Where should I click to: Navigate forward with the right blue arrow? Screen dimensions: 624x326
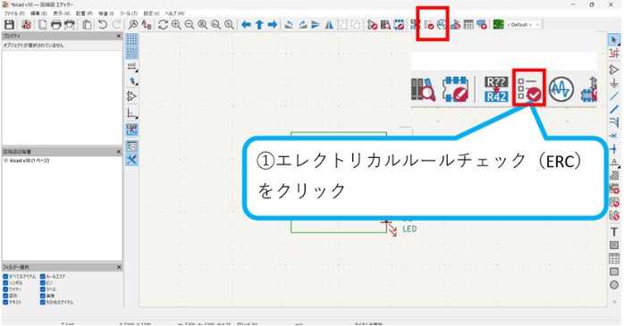[272, 25]
